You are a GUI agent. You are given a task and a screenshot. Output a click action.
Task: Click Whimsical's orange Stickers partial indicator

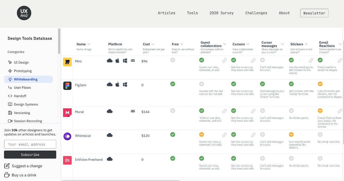point(291,134)
